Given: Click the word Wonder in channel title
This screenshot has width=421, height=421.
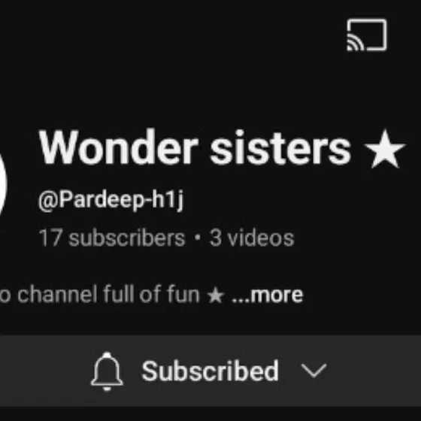Looking at the screenshot, I should (119, 147).
